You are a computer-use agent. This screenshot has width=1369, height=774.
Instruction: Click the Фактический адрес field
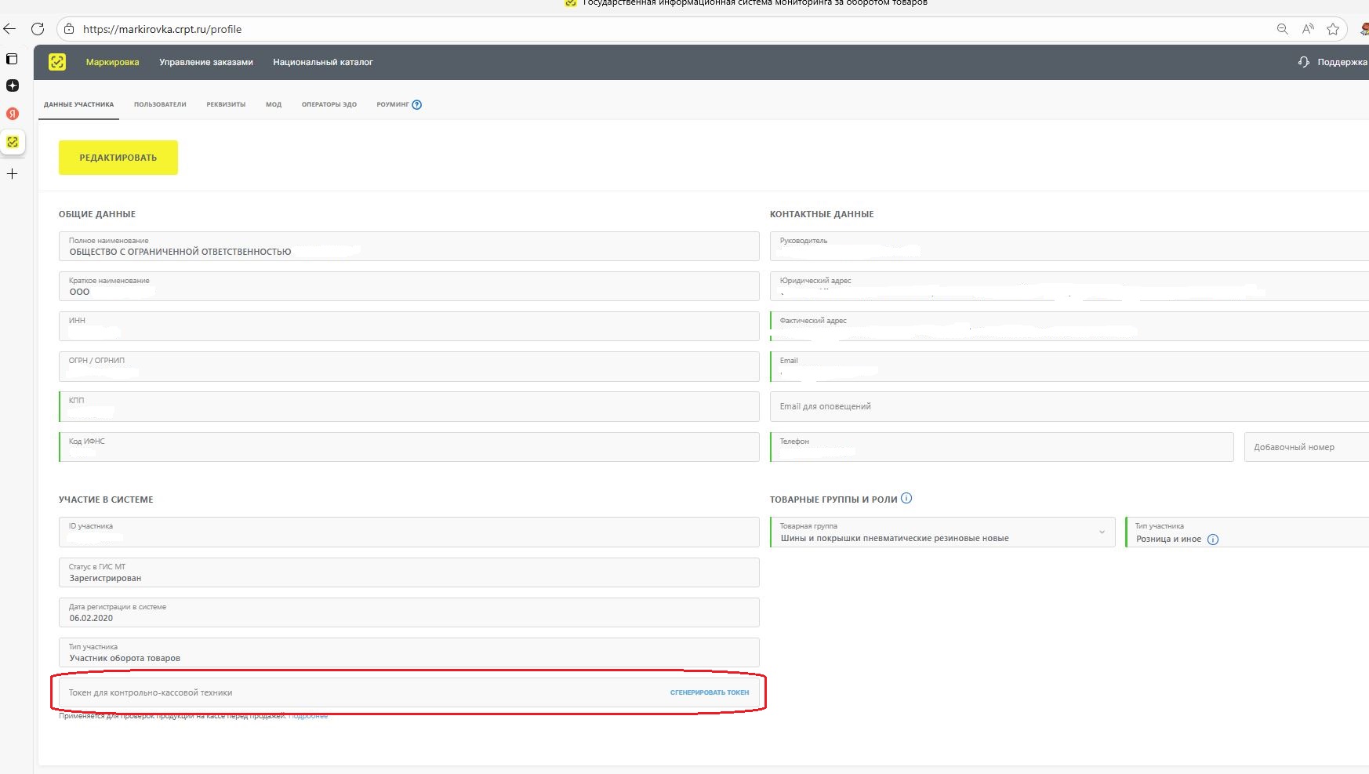point(1069,326)
